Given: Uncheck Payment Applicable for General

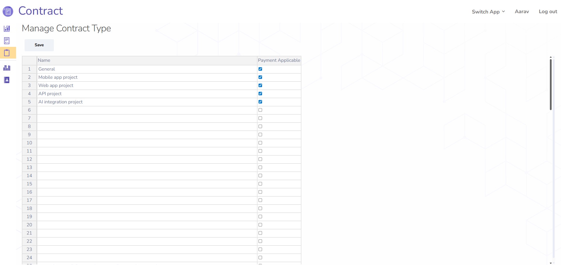Looking at the screenshot, I should point(260,69).
